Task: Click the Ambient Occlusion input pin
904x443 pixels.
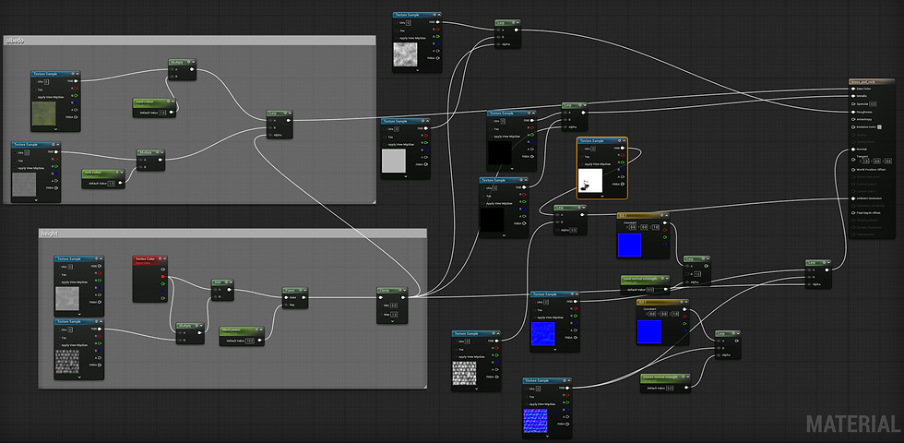Action: (x=854, y=198)
